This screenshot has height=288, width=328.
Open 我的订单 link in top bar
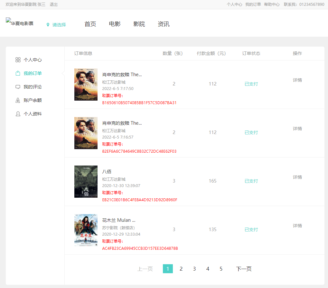(253, 4)
